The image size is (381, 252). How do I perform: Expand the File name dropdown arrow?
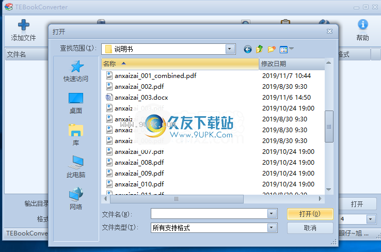(x=272, y=214)
